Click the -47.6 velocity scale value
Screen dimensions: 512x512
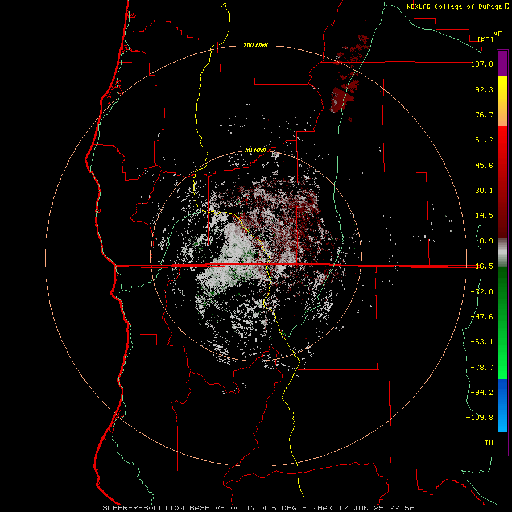(482, 317)
